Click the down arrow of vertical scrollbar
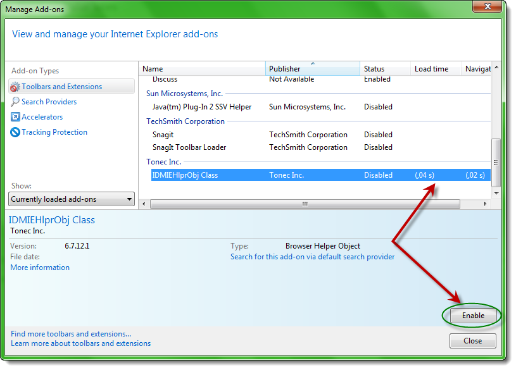 click(496, 194)
